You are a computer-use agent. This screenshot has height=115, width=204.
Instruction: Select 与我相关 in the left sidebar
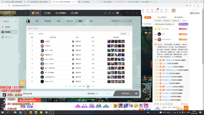(8, 27)
